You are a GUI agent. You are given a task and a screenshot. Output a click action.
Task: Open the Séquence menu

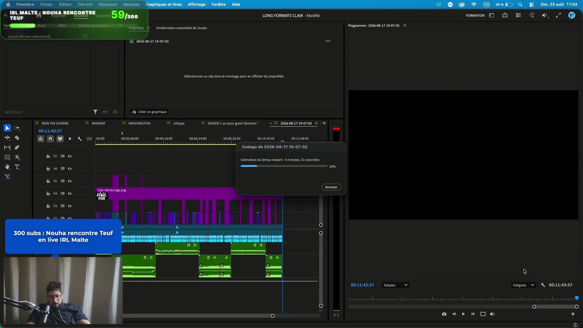107,5
